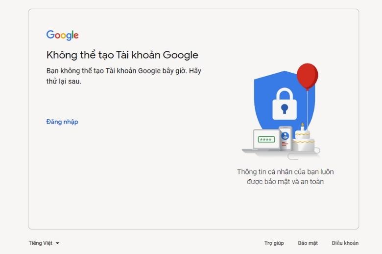Click the phone profile avatar icon

coord(285,136)
